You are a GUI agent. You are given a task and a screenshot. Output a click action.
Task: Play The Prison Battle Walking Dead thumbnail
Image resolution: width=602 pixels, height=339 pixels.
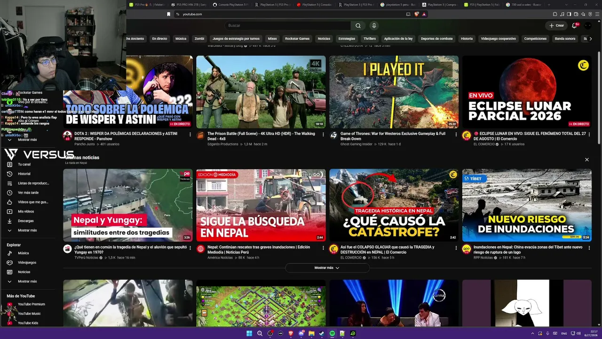click(x=261, y=92)
